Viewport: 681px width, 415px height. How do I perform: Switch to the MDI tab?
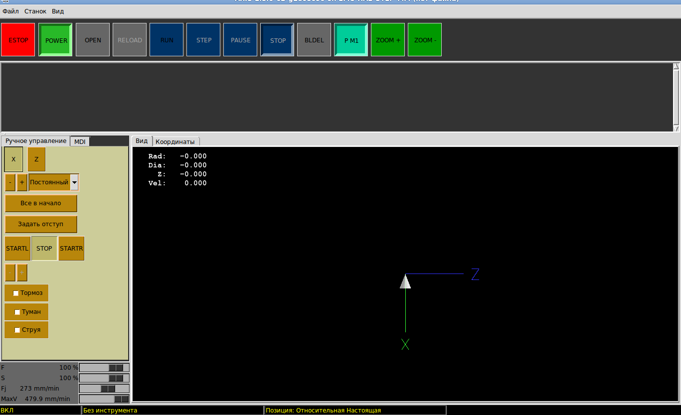click(80, 141)
